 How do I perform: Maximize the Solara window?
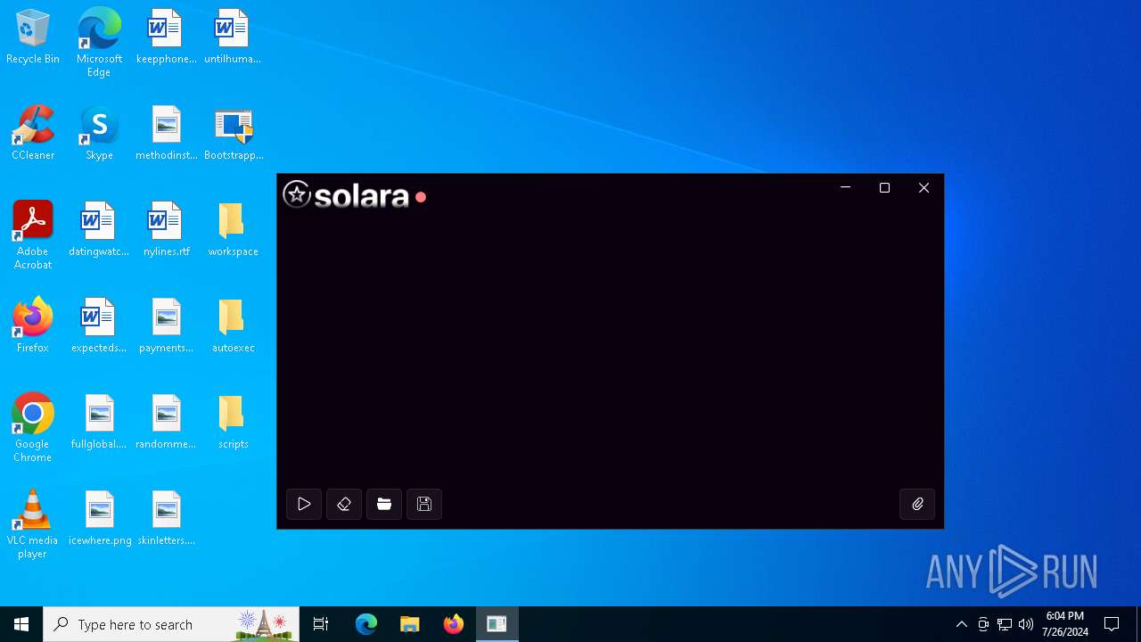884,188
